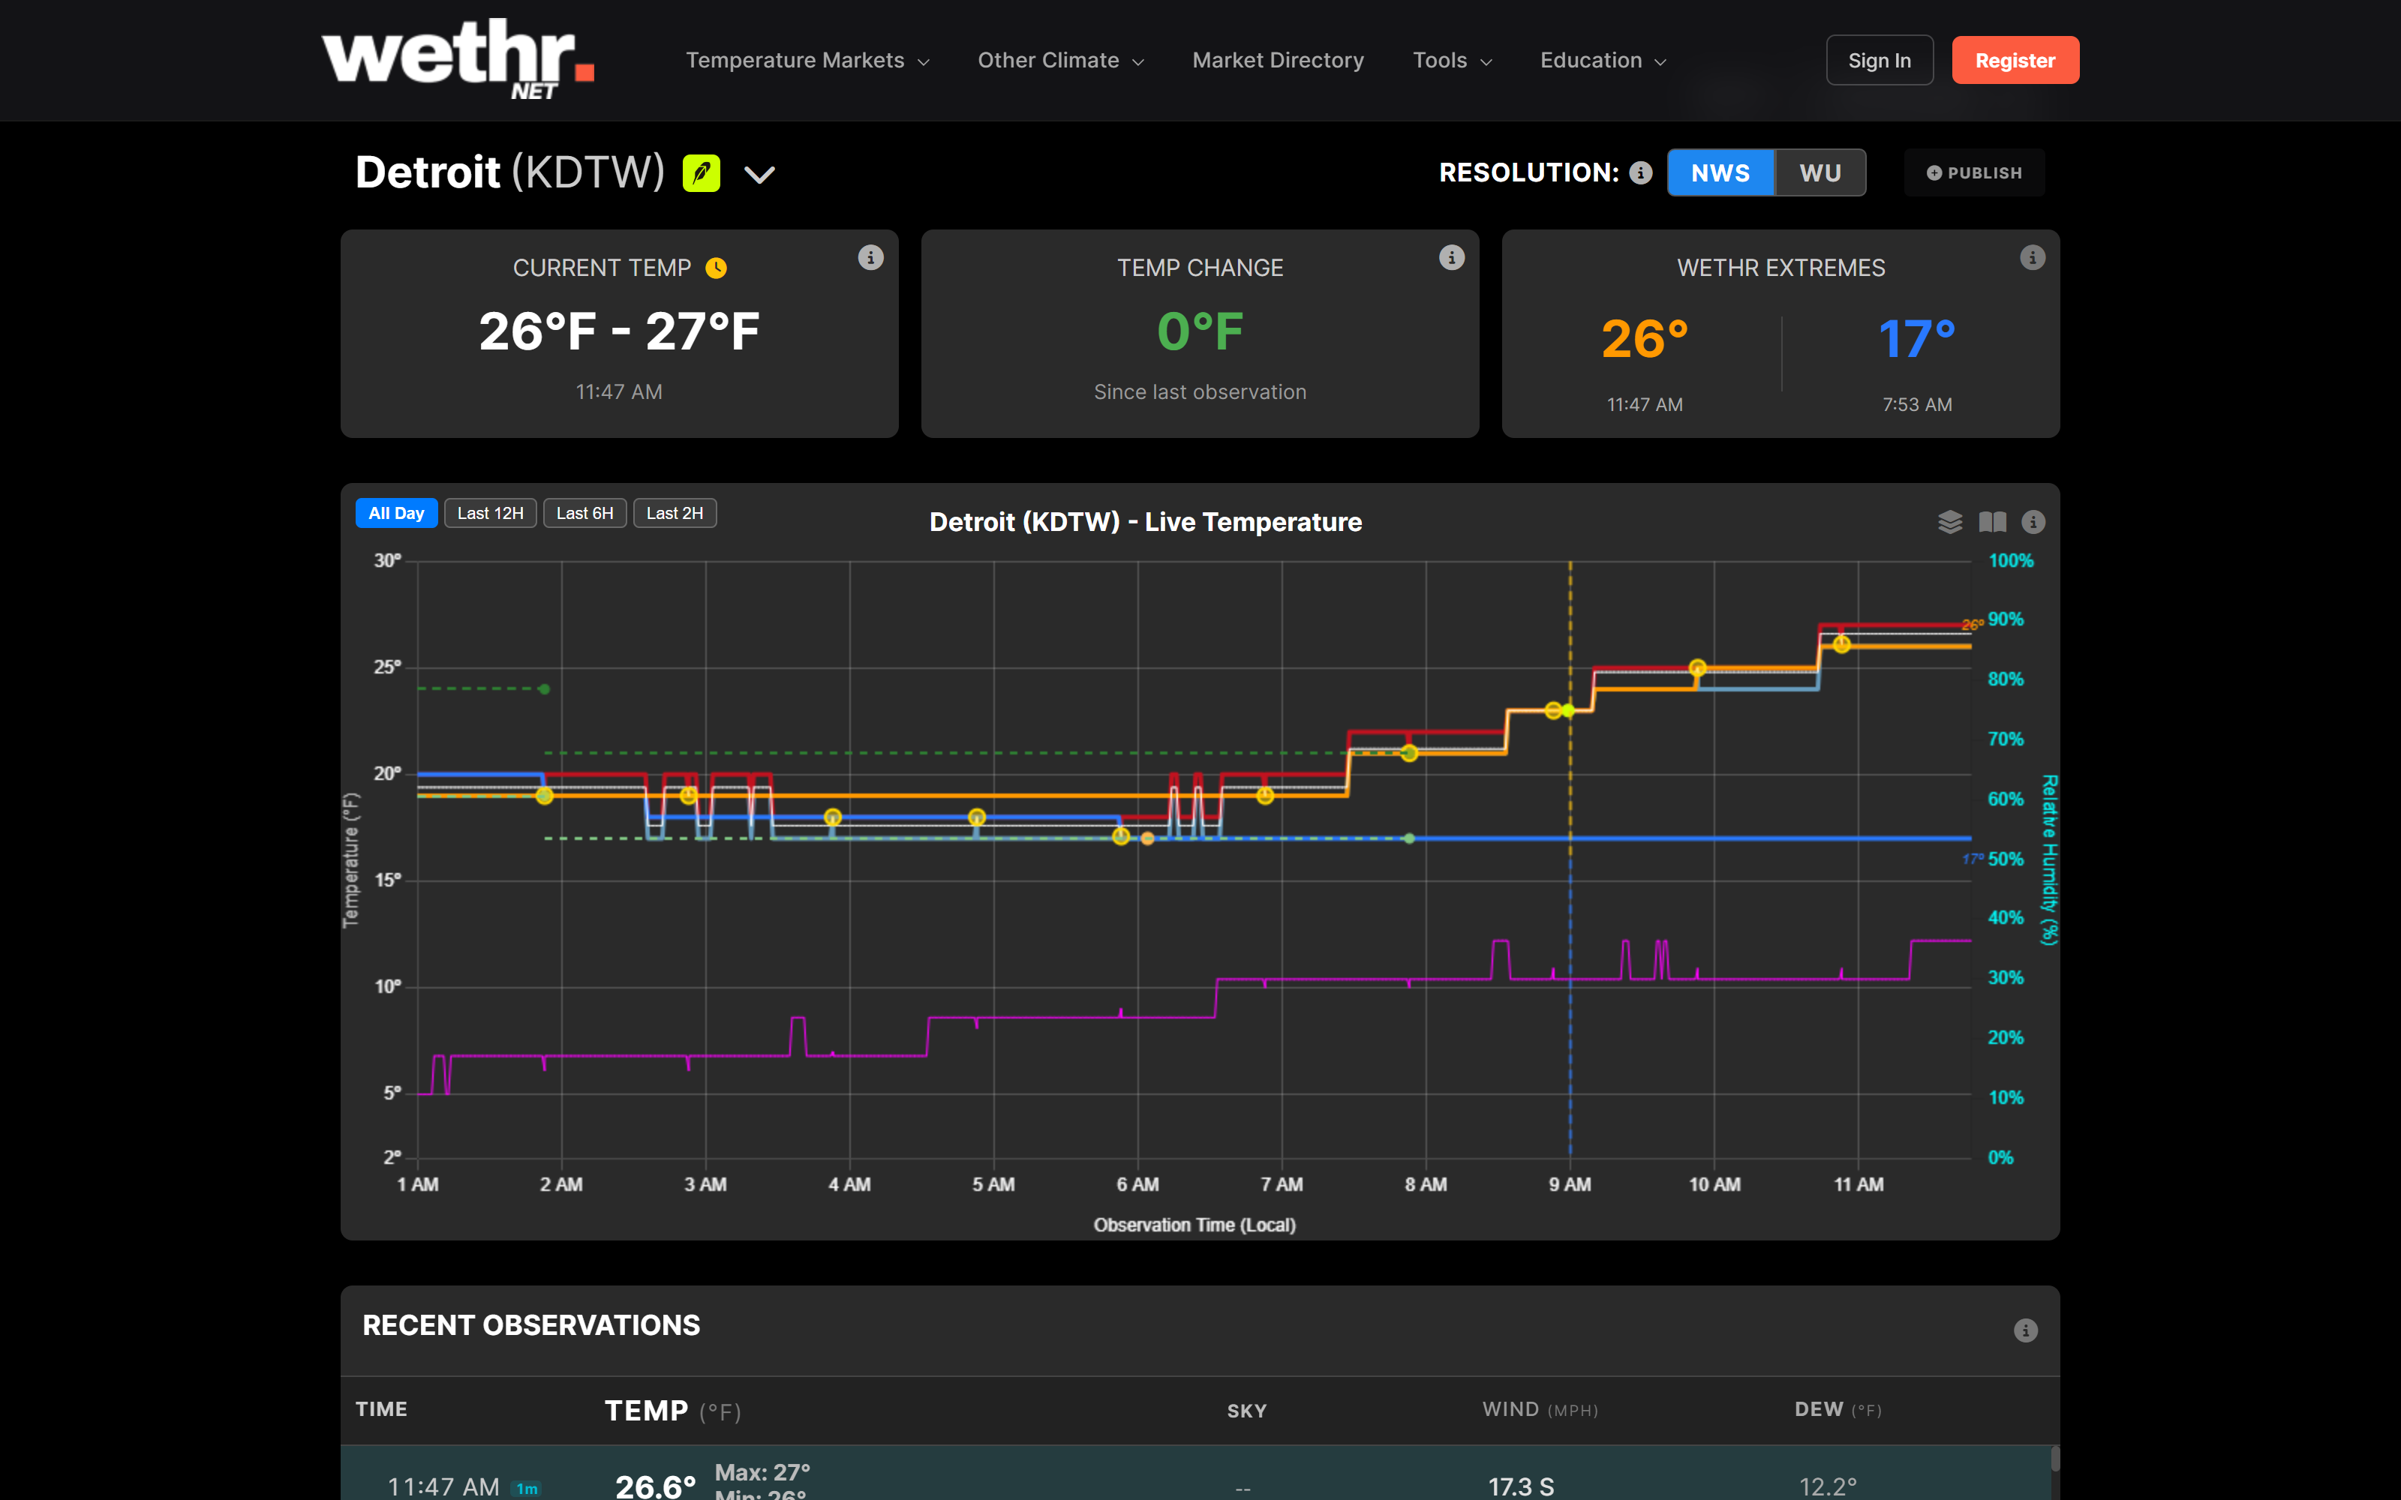Click the info icon on the Current Temp card
Viewport: 2401px width, 1500px height.
click(x=870, y=257)
